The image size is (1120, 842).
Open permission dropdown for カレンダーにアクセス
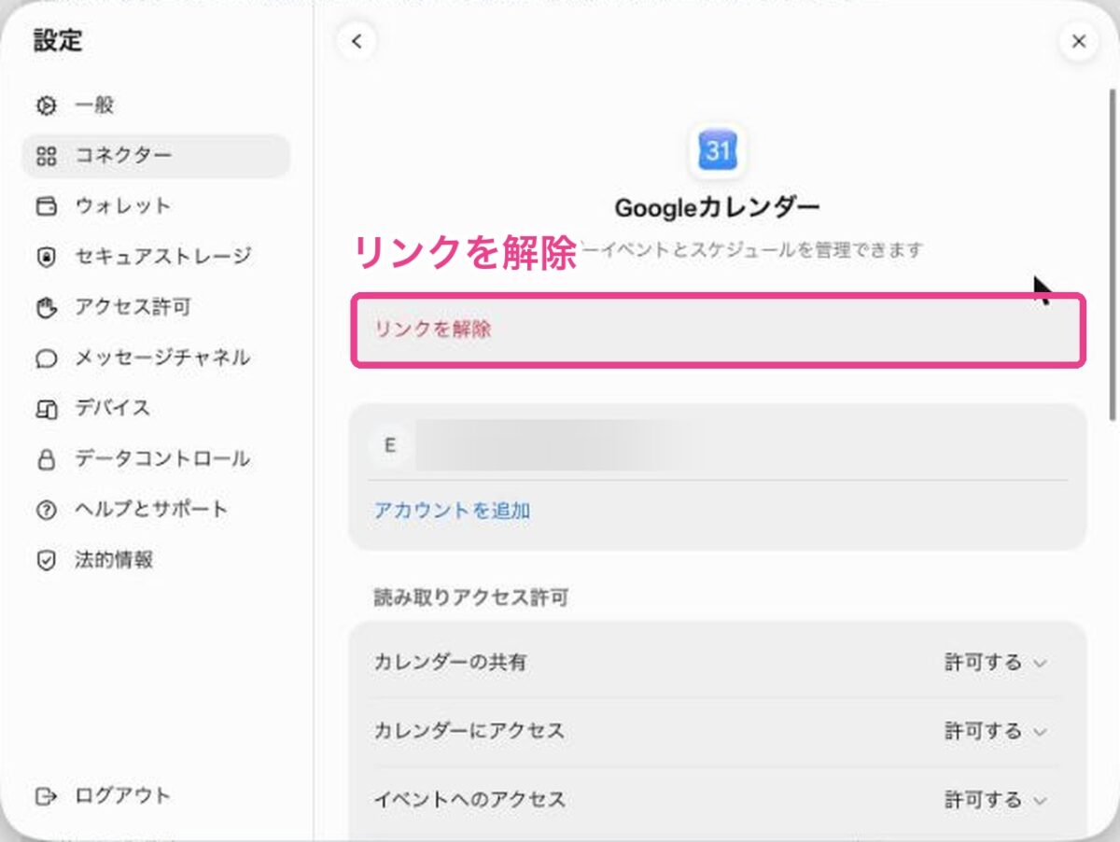(x=995, y=731)
